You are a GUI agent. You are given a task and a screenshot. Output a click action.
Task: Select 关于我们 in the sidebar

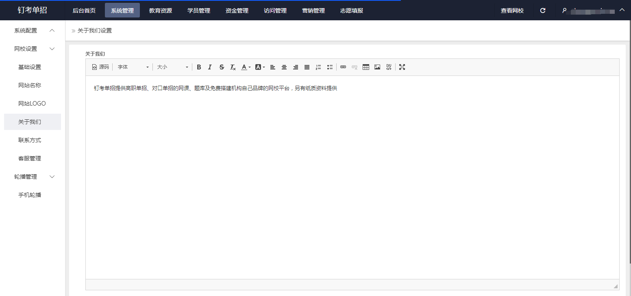pyautogui.click(x=33, y=122)
